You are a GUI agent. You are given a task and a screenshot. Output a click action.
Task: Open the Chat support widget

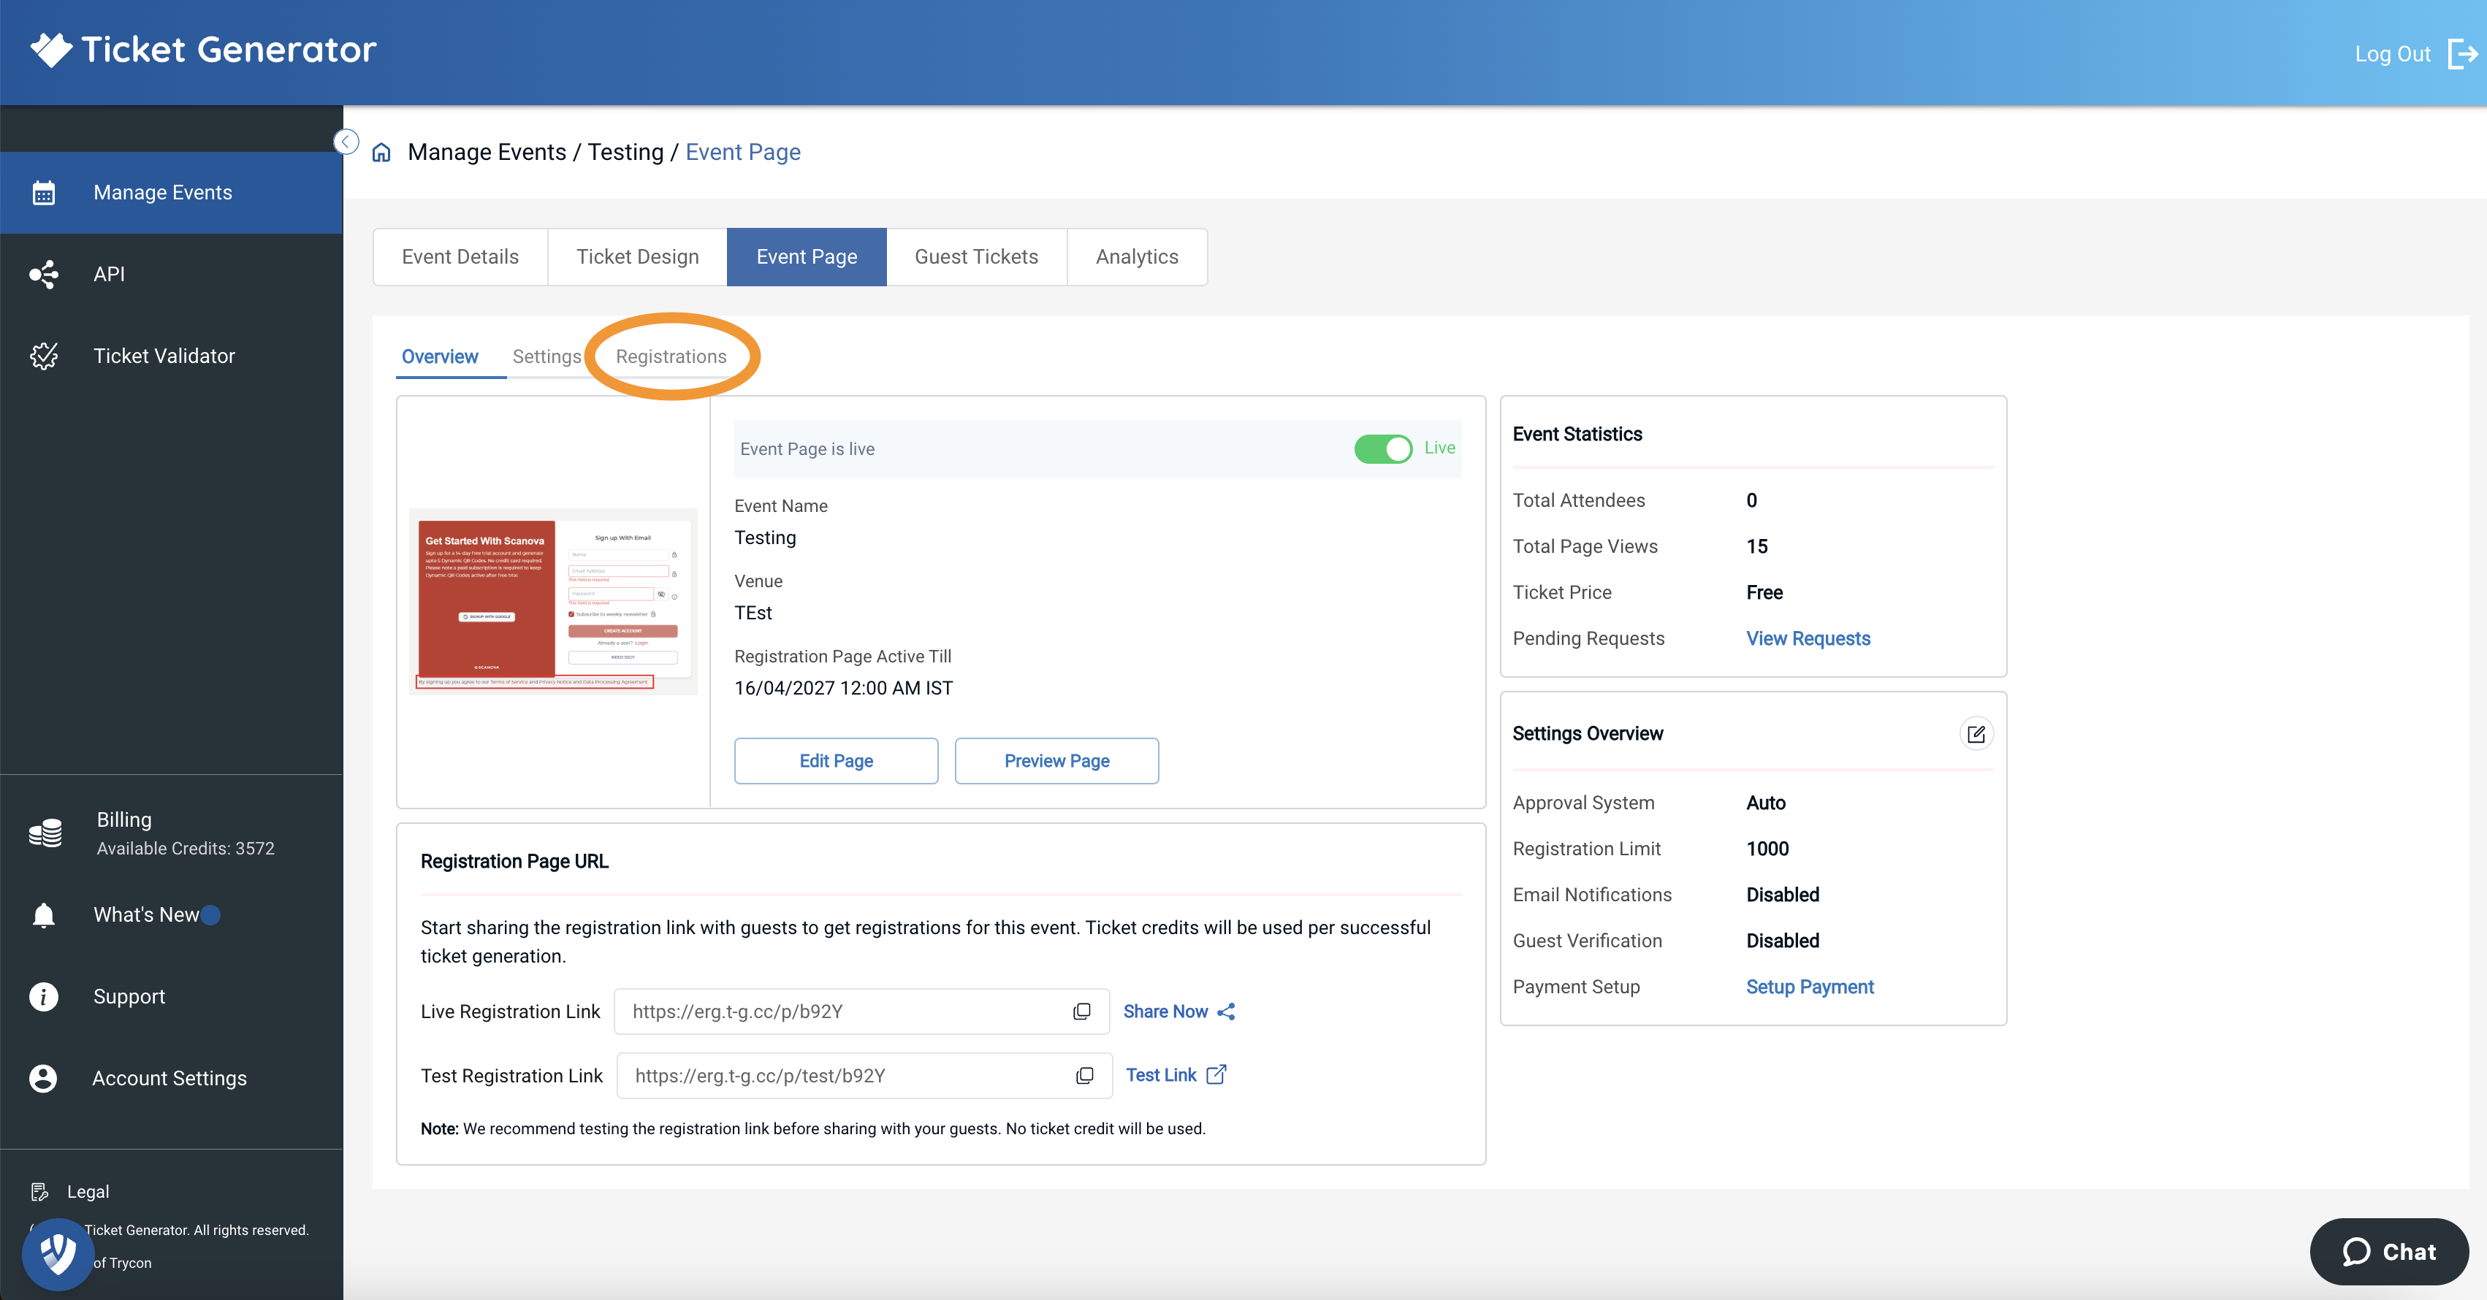pos(2390,1252)
